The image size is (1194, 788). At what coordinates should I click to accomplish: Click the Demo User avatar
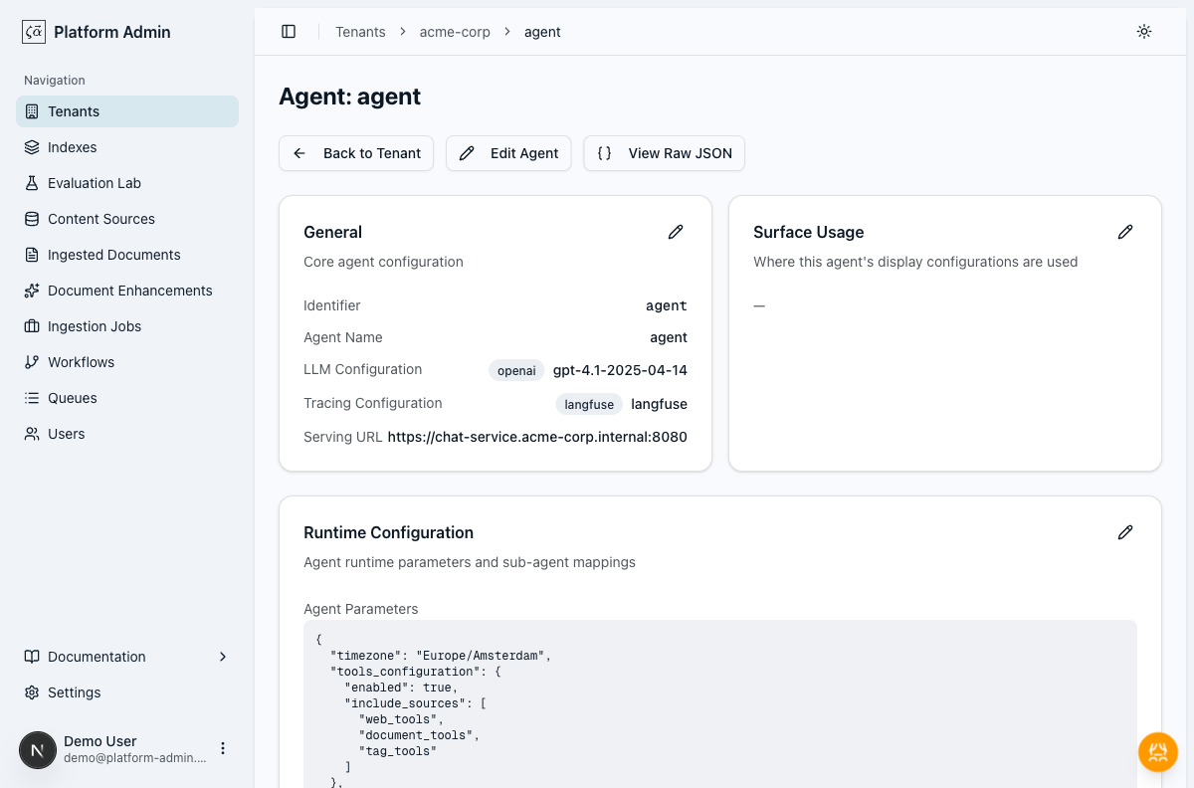(38, 750)
